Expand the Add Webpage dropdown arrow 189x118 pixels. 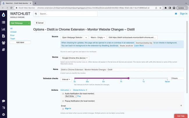click(x=29, y=23)
